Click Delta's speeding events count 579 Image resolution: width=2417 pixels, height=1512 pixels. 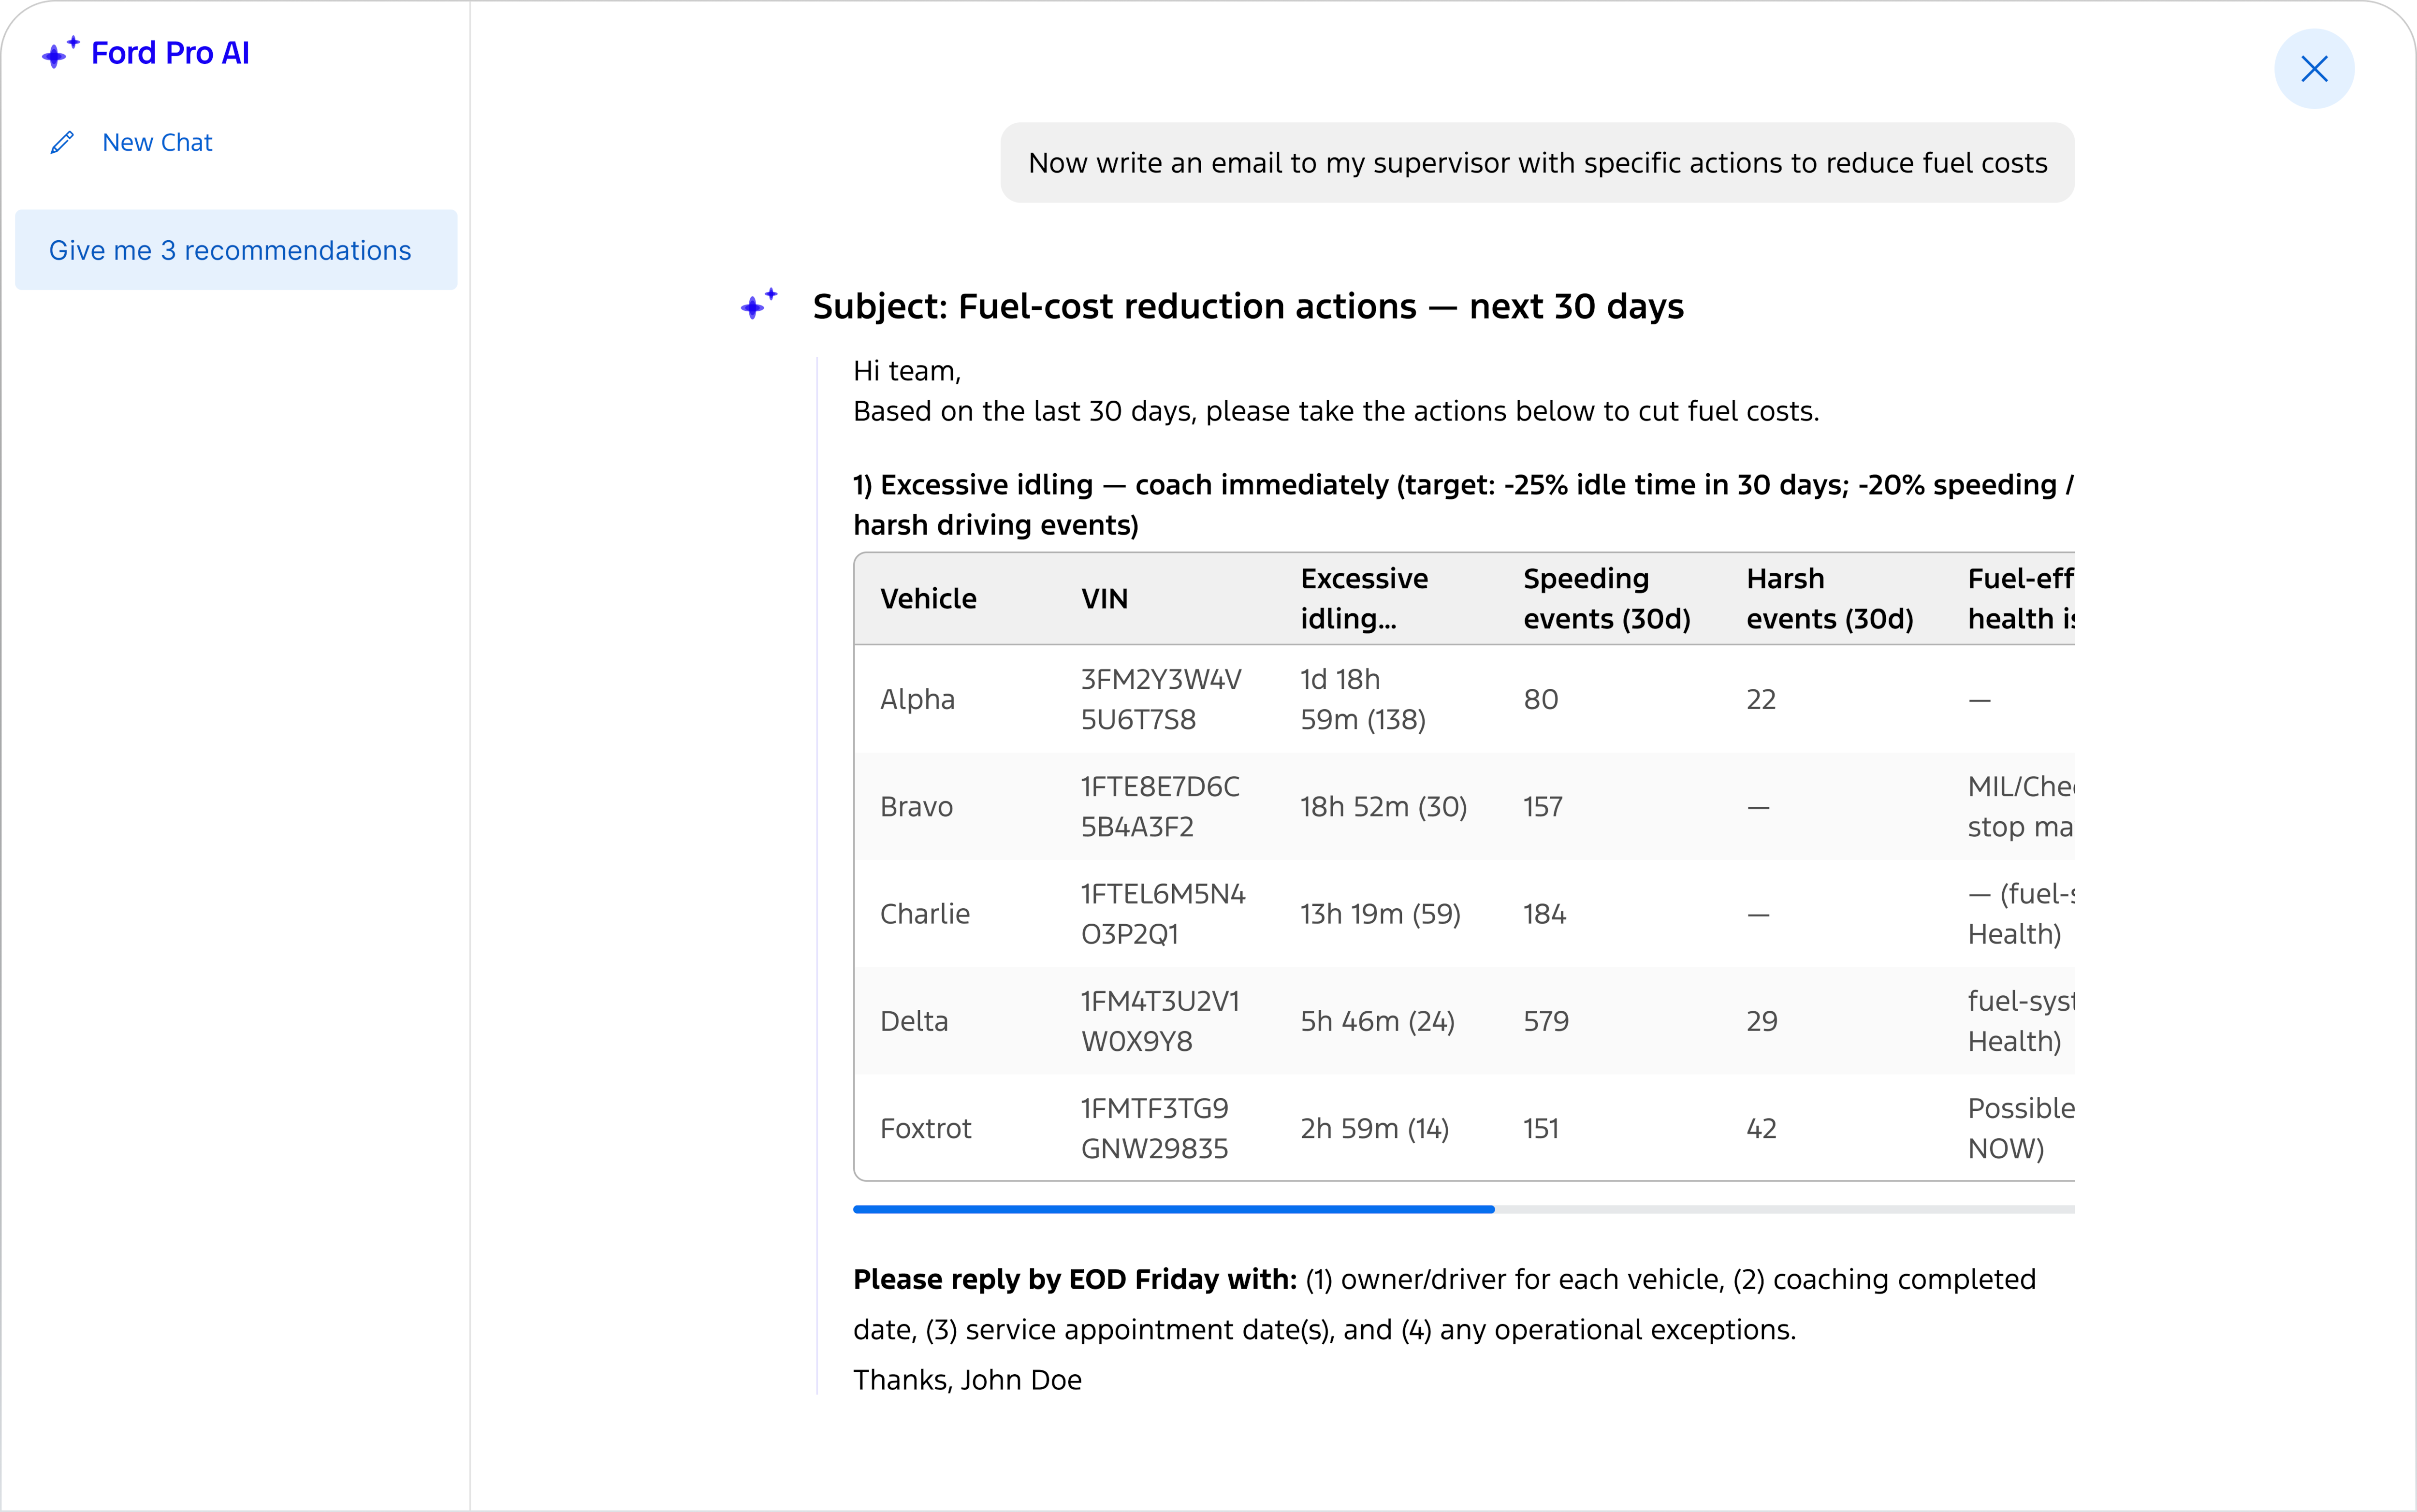pos(1545,1020)
